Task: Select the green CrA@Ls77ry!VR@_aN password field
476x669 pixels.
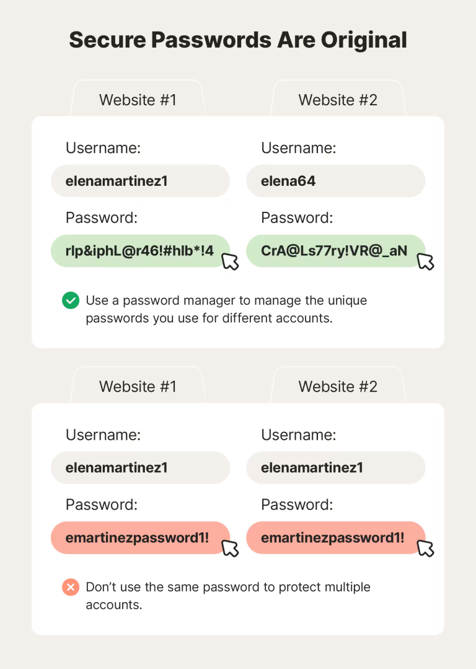Action: (x=336, y=251)
